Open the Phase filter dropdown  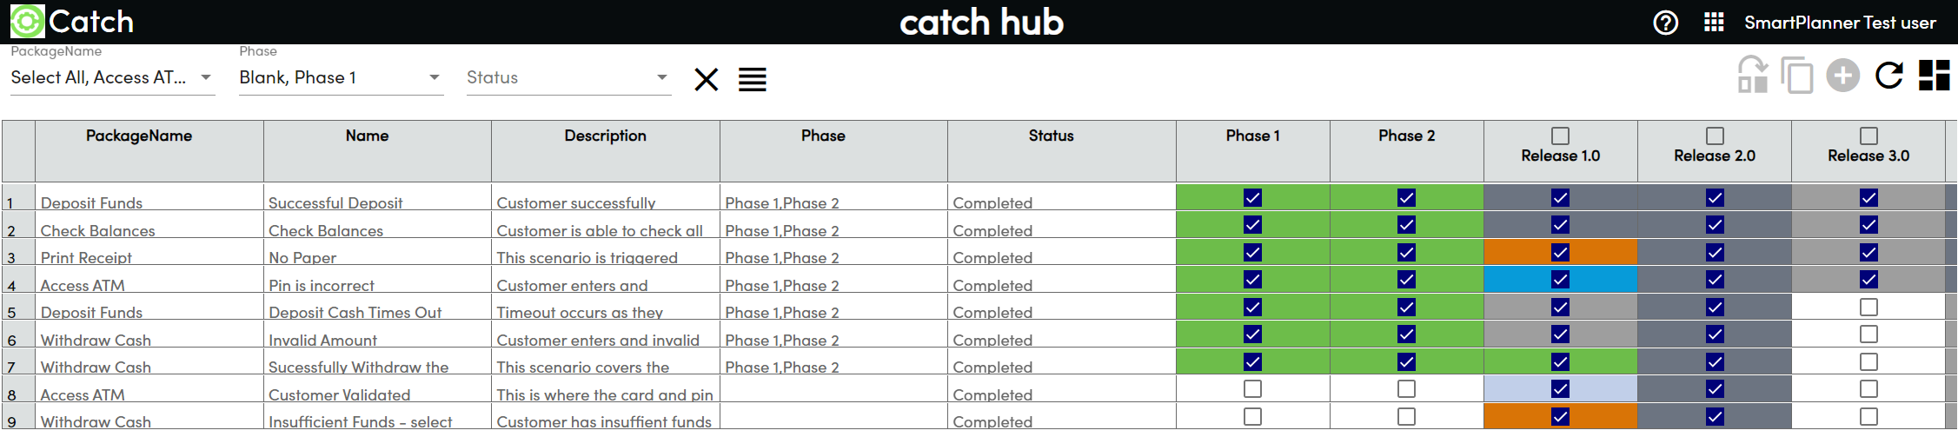tap(435, 77)
